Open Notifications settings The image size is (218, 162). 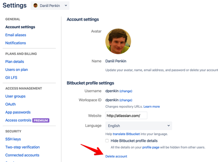coord(16,43)
